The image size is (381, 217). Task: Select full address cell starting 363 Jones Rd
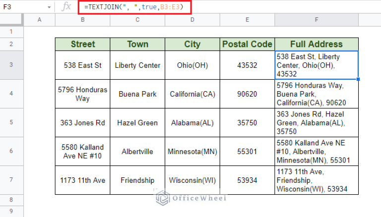tap(317, 122)
